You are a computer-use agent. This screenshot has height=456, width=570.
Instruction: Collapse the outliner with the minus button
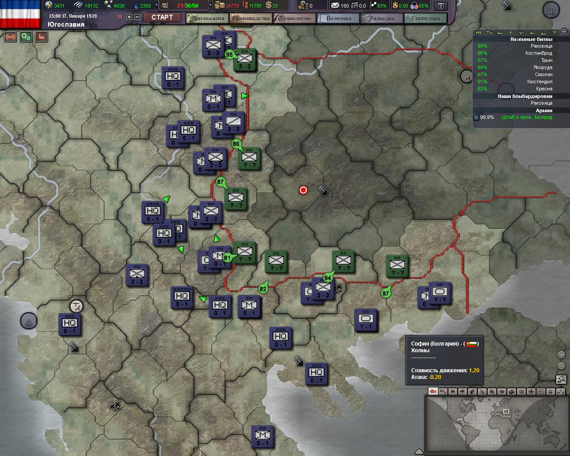[x=564, y=32]
